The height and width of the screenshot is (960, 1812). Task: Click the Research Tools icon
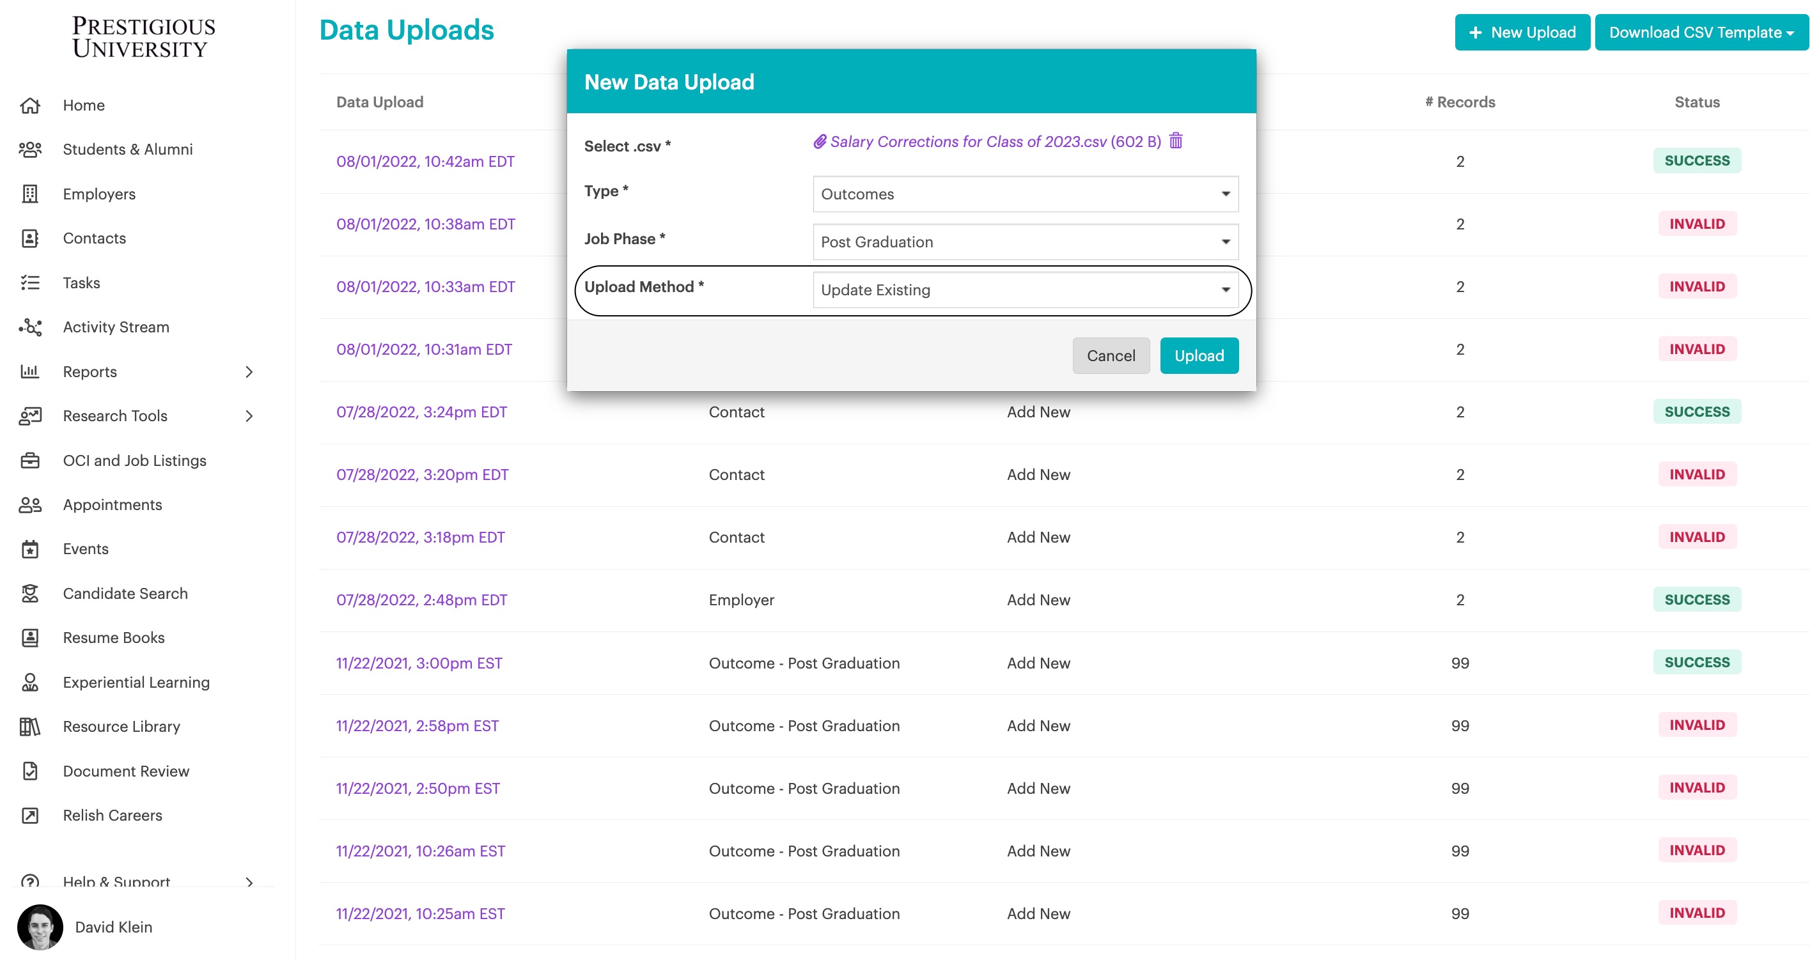tap(29, 415)
